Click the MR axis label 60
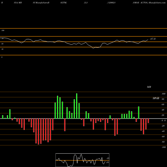Viewport: 167px width, 167px height. tap(163, 105)
